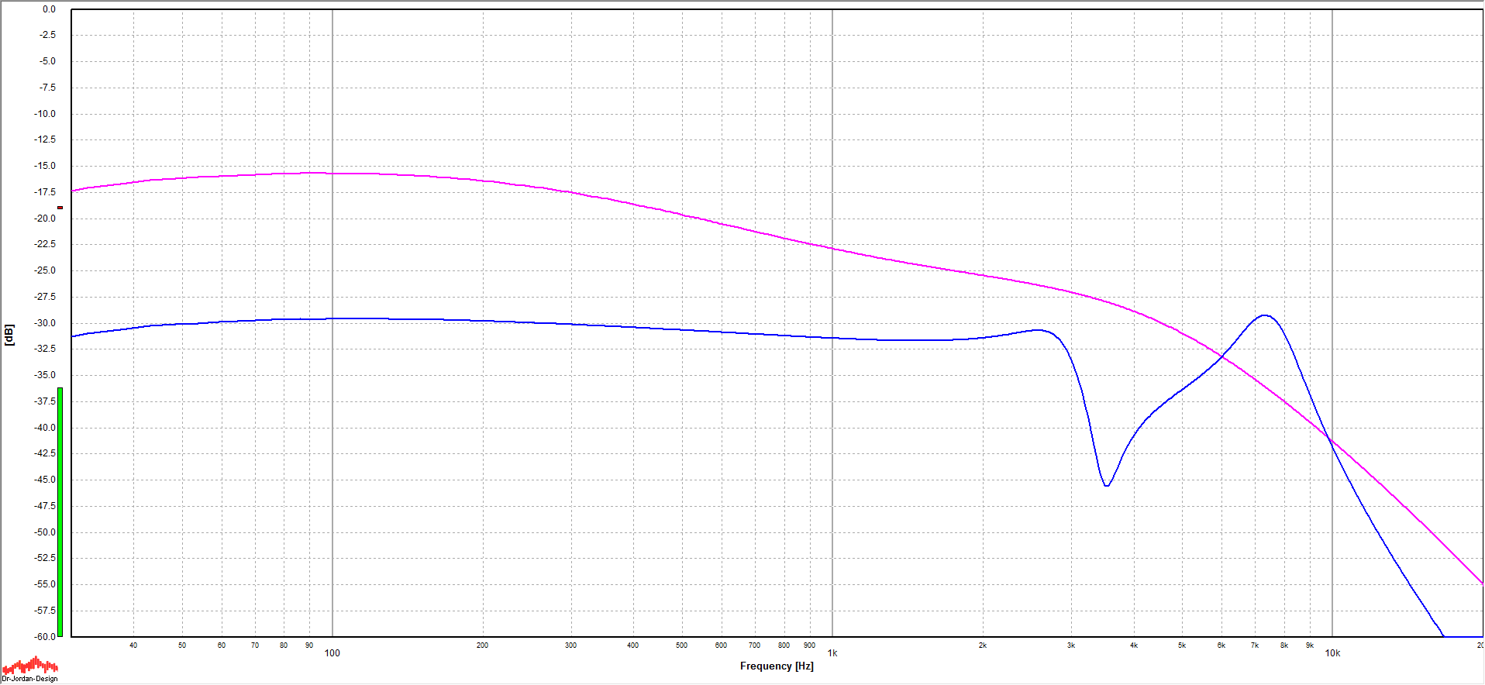
Task: Click where the curves cross at 10k
Action: (x=1331, y=441)
